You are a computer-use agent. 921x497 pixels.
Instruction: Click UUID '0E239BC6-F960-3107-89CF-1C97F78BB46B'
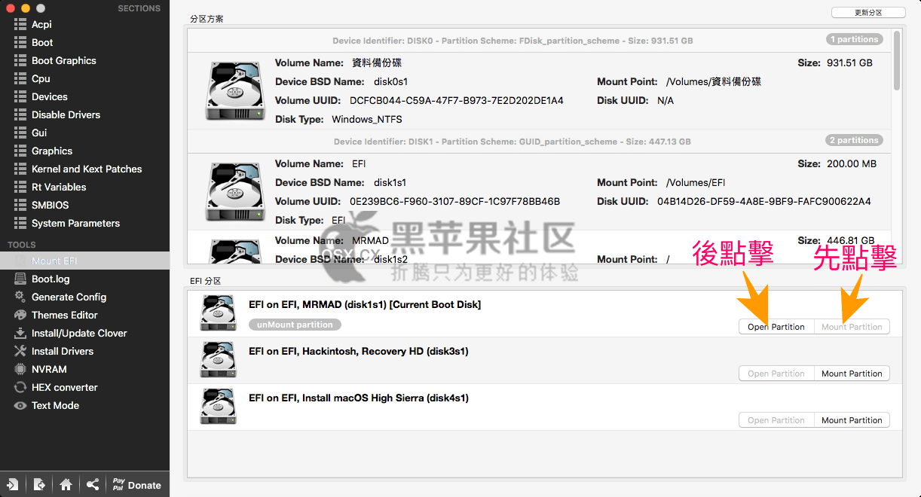click(455, 201)
